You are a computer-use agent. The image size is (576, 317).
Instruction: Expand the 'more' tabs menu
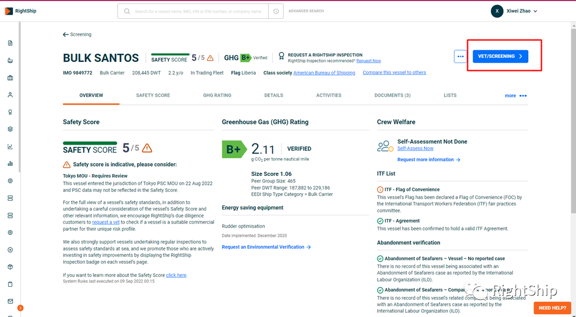tap(516, 96)
